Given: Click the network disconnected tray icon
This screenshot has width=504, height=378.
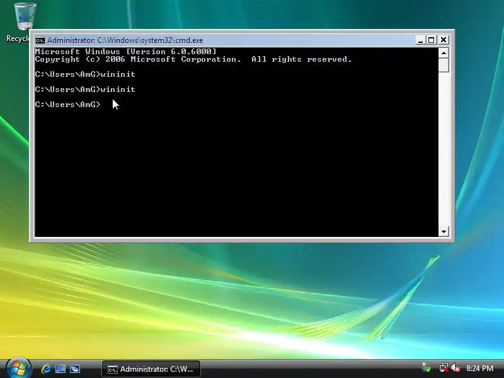Looking at the screenshot, I should 444,368.
